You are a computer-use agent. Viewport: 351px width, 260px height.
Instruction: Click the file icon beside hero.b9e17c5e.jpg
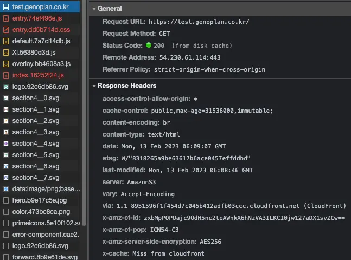(x=6, y=200)
